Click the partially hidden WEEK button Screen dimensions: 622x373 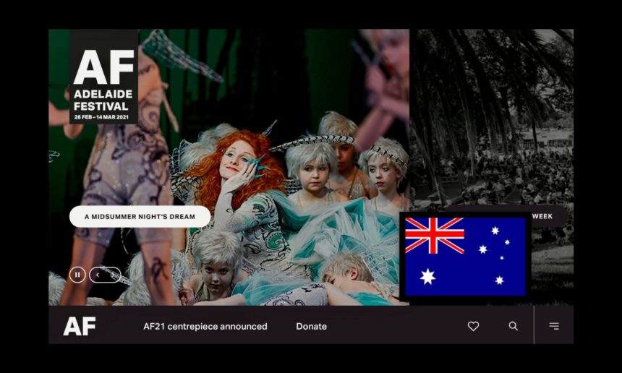[550, 216]
